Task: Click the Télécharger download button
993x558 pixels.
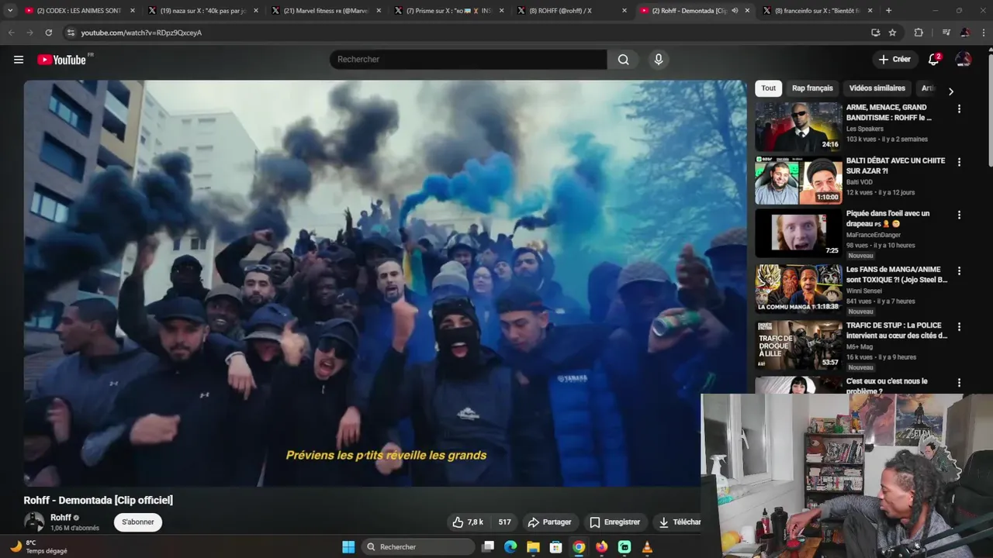Action: point(677,522)
